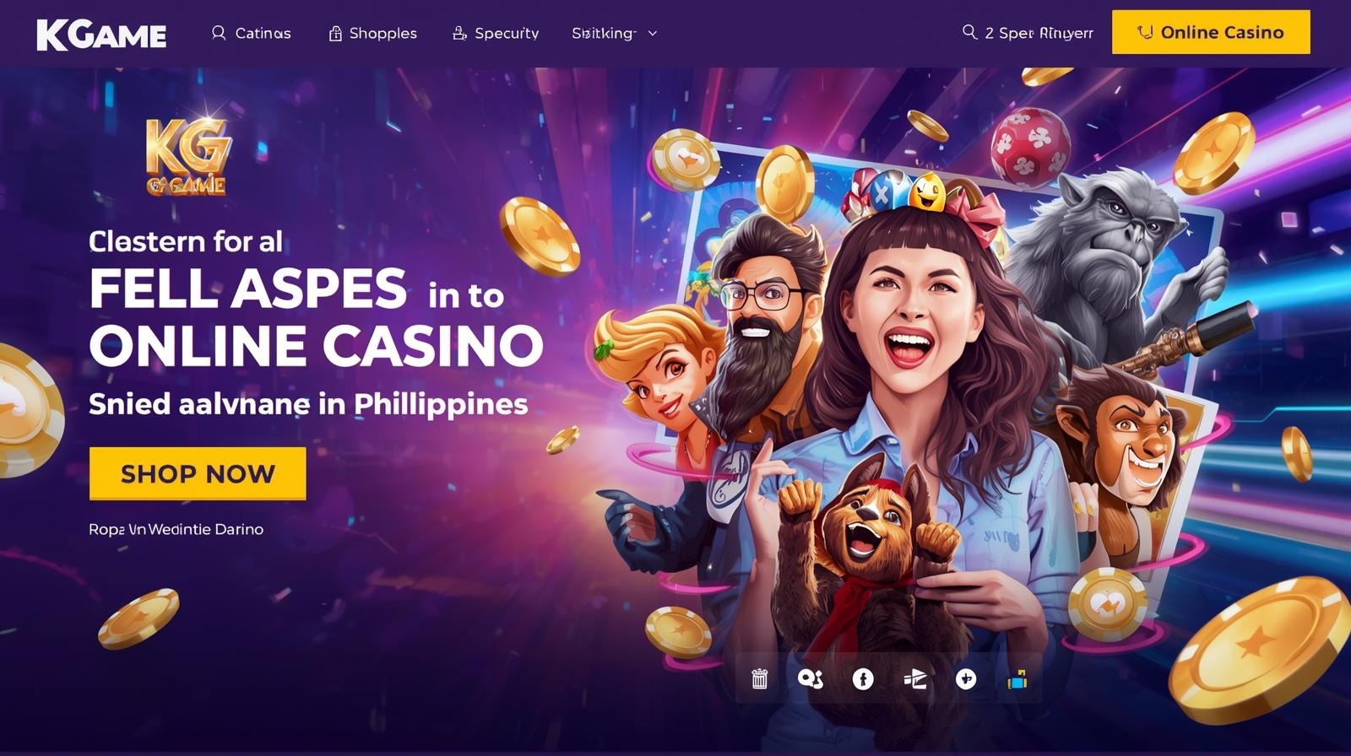Click the paper plane share icon
1351x756 pixels.
(915, 678)
